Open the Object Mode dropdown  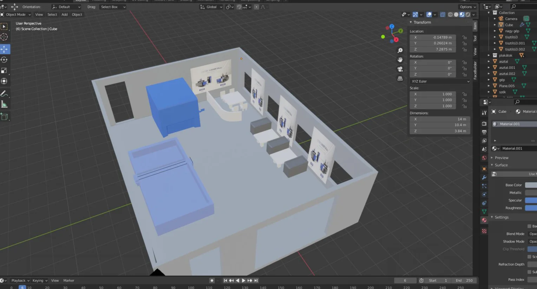pyautogui.click(x=16, y=14)
